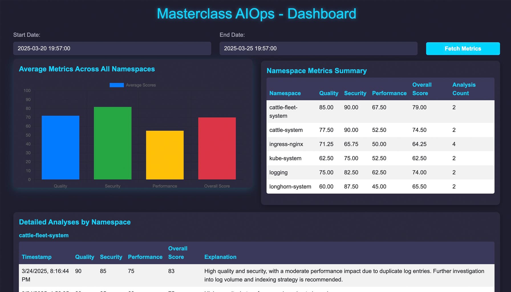The height and width of the screenshot is (292, 511).
Task: Click the overall score 83 in detailed table
Action: (x=171, y=271)
